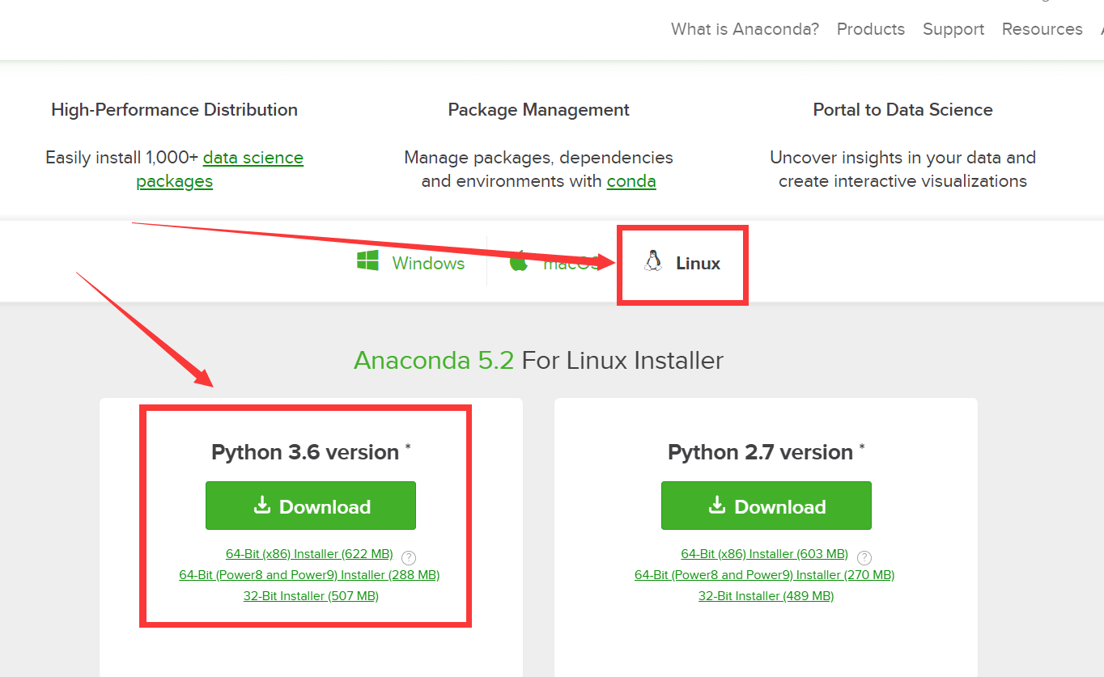Click the download arrow icon on Python 2.7 Download

(x=716, y=505)
